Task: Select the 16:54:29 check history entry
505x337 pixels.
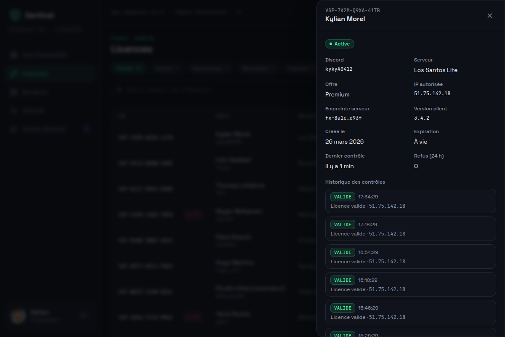Action: point(411,257)
